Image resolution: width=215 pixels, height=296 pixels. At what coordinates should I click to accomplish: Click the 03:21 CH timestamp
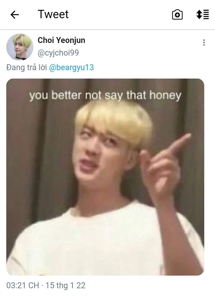click(x=23, y=285)
